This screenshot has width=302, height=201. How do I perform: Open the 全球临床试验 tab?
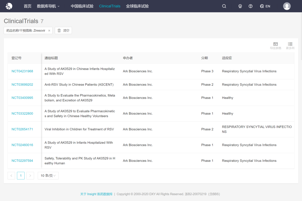click(137, 6)
